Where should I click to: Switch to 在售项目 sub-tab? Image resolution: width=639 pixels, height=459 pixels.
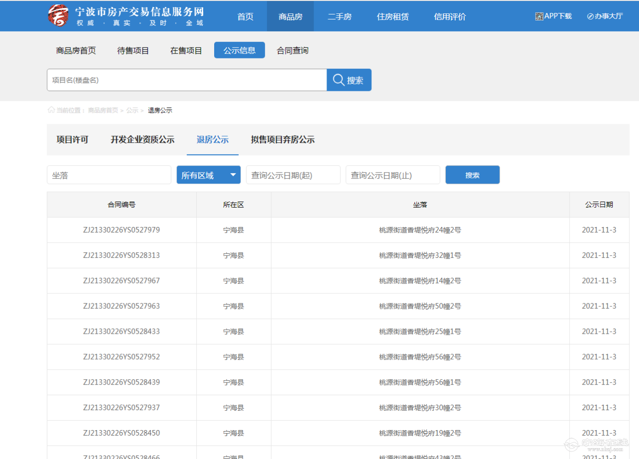click(x=186, y=50)
